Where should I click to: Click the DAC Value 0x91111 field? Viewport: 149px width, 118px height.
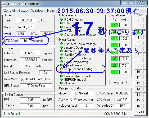[x=122, y=99]
